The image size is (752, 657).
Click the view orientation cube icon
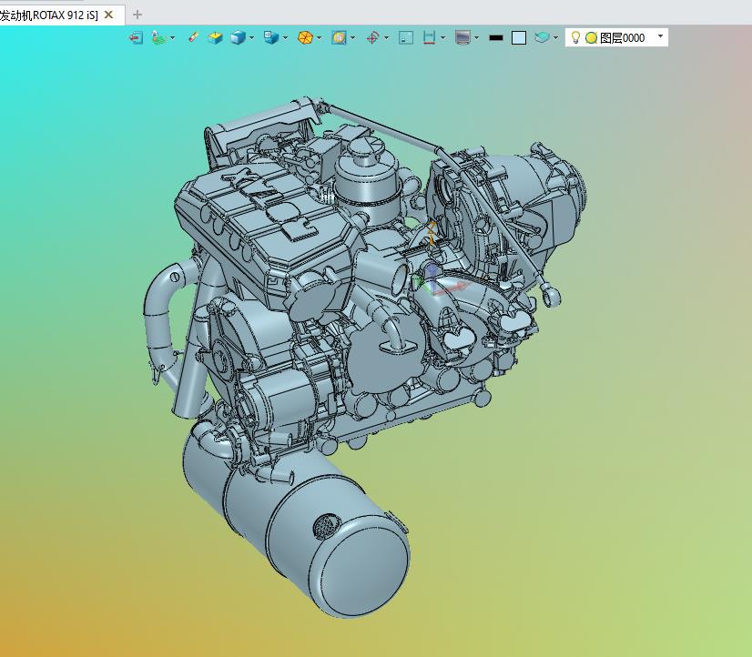pos(271,37)
